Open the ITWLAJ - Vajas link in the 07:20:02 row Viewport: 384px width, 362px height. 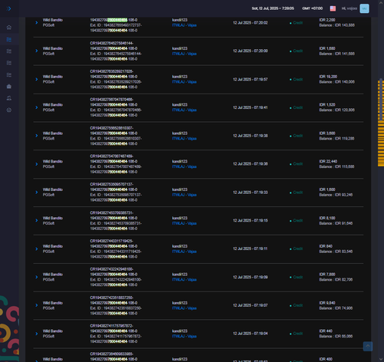pyautogui.click(x=184, y=25)
